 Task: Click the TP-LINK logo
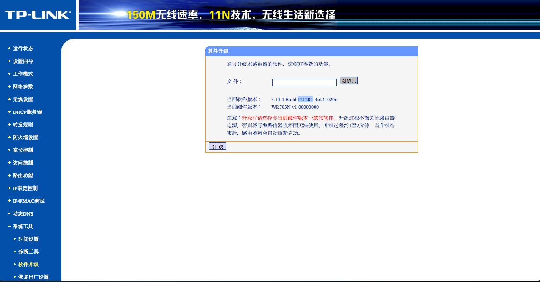point(37,14)
